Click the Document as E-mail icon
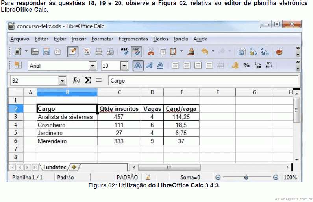Viewport: 313px width, 202px height. tap(58, 52)
